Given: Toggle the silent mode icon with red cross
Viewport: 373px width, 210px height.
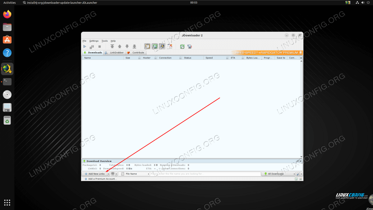Looking at the screenshot, I should pyautogui.click(x=169, y=47).
